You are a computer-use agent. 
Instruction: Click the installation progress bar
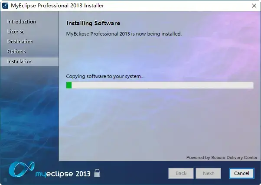point(160,85)
